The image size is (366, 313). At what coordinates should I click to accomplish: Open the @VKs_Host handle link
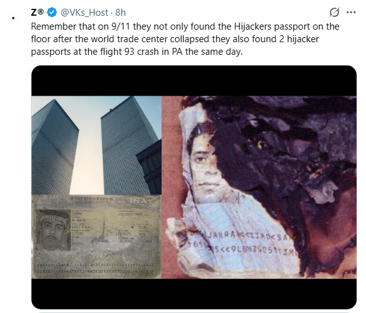click(84, 13)
